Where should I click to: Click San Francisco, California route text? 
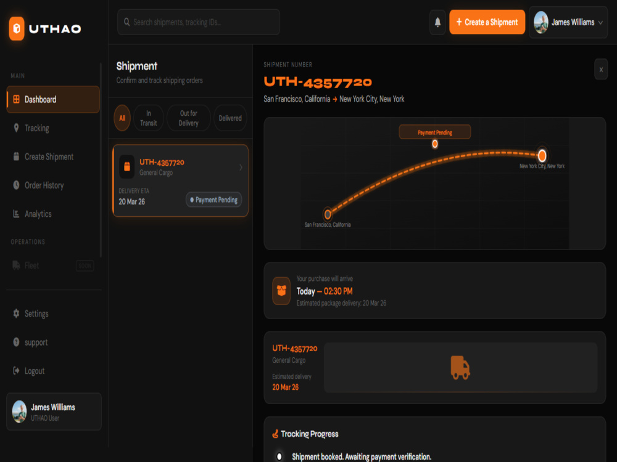[x=297, y=99]
